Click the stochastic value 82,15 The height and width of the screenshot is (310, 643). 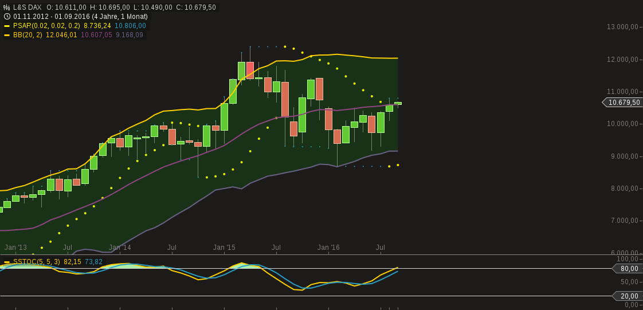[73, 262]
